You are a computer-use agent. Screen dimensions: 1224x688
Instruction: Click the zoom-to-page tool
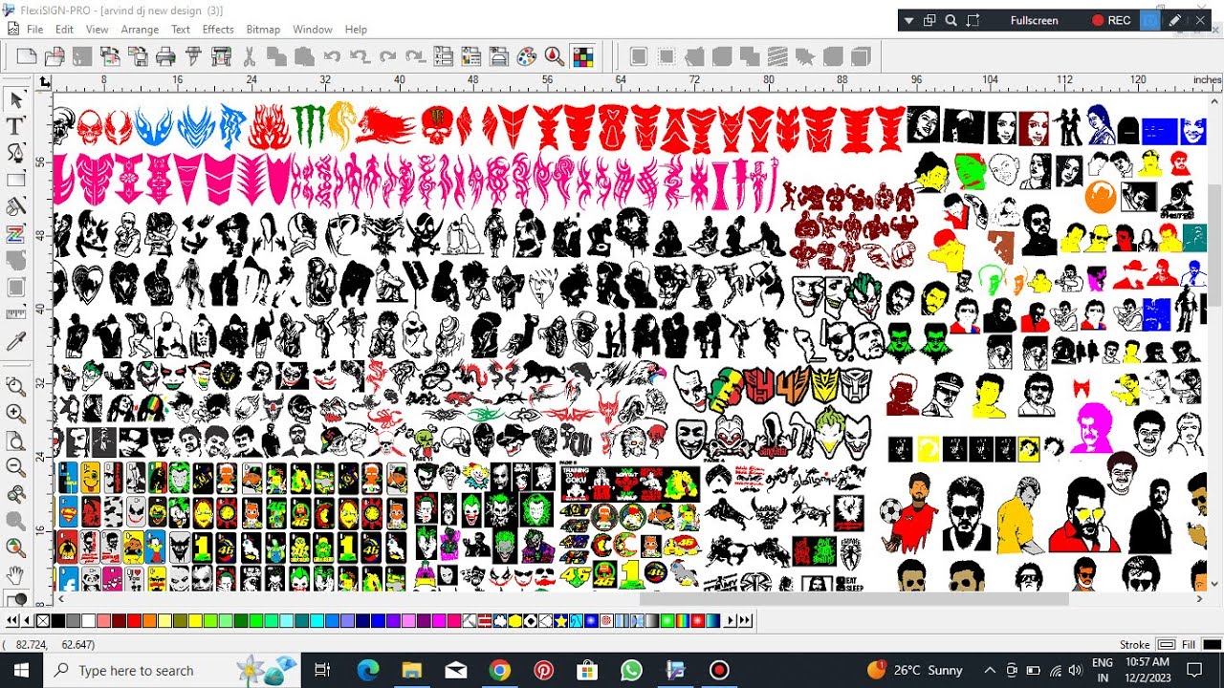[15, 440]
